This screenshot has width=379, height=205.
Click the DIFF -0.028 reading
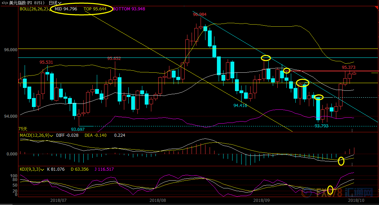(67, 135)
